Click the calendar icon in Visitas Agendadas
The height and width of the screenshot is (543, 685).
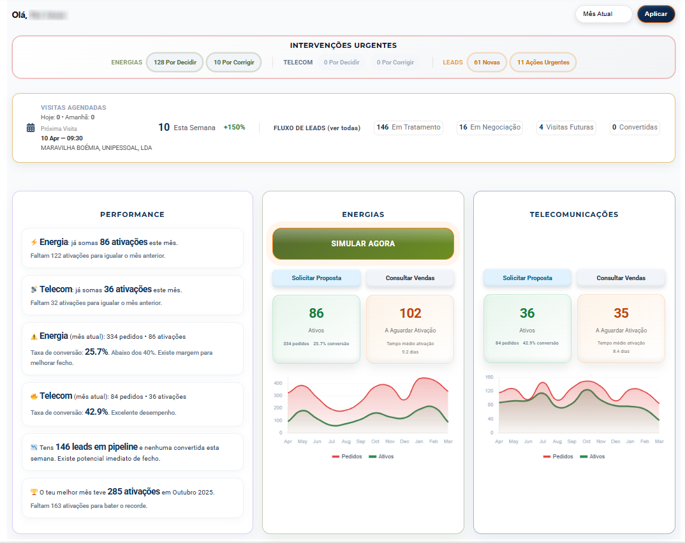pyautogui.click(x=31, y=128)
